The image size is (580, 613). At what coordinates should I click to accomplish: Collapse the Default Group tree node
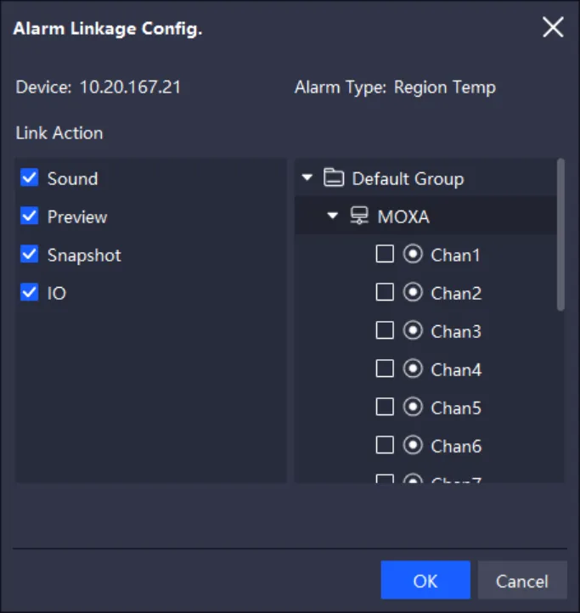pos(307,178)
